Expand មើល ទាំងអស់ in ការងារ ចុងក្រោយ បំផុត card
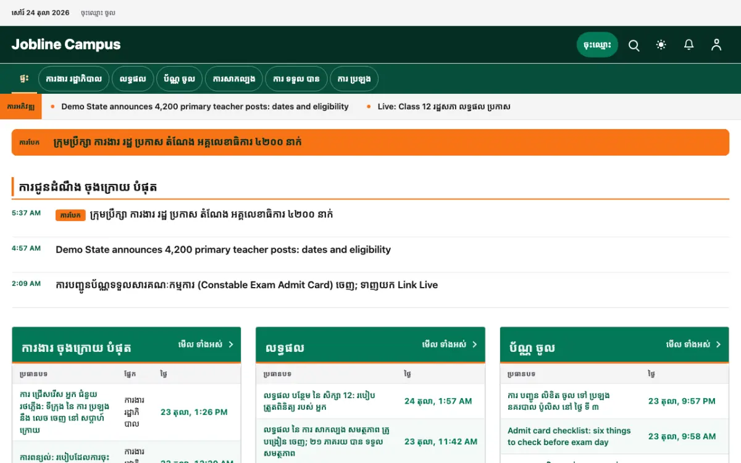Screen dimensions: 741x463 [206, 344]
